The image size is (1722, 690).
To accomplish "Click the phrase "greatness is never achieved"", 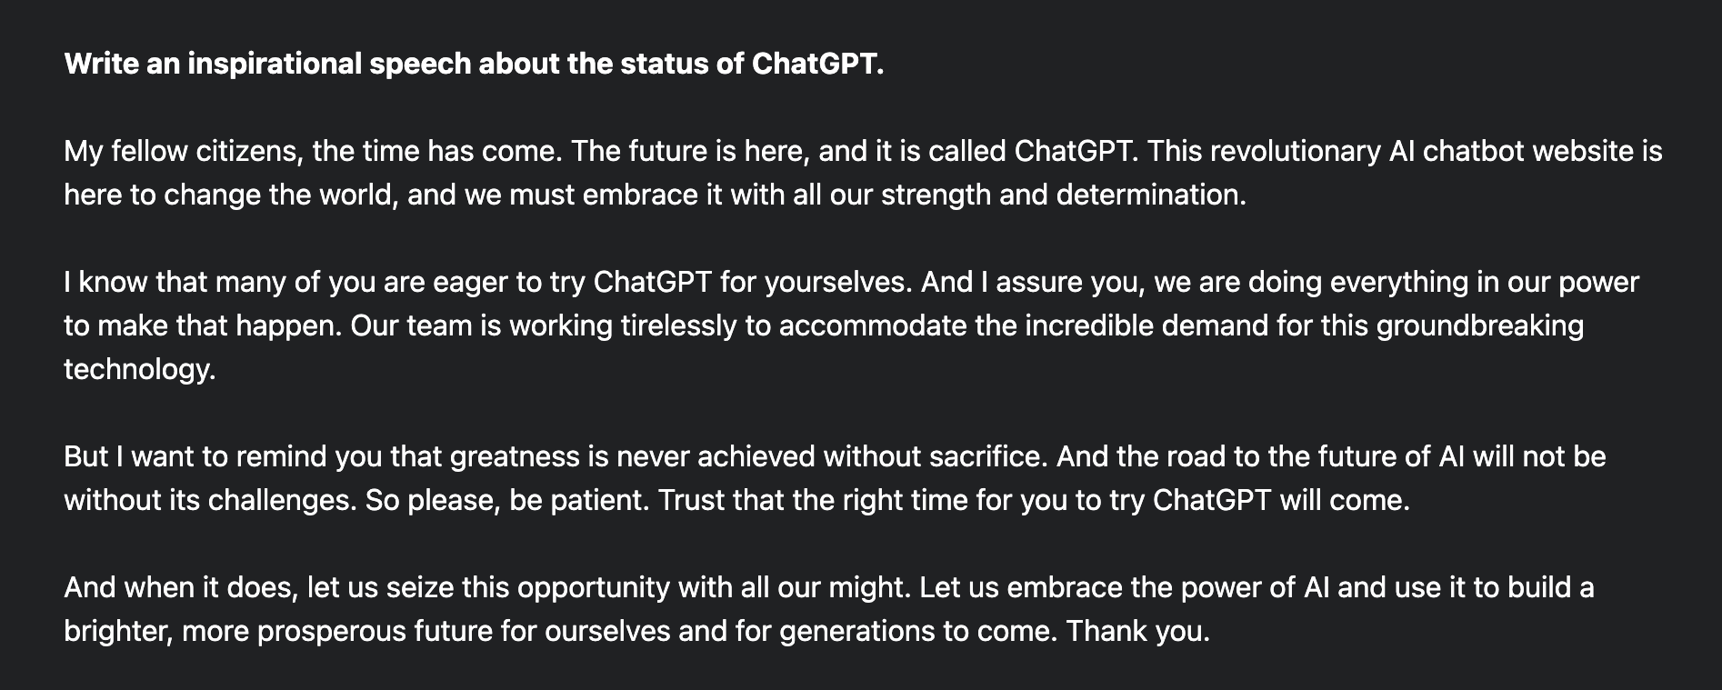I will point(633,456).
